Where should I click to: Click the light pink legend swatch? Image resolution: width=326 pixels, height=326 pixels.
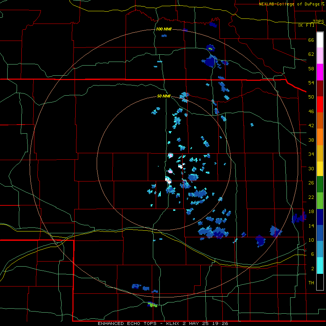320,55
